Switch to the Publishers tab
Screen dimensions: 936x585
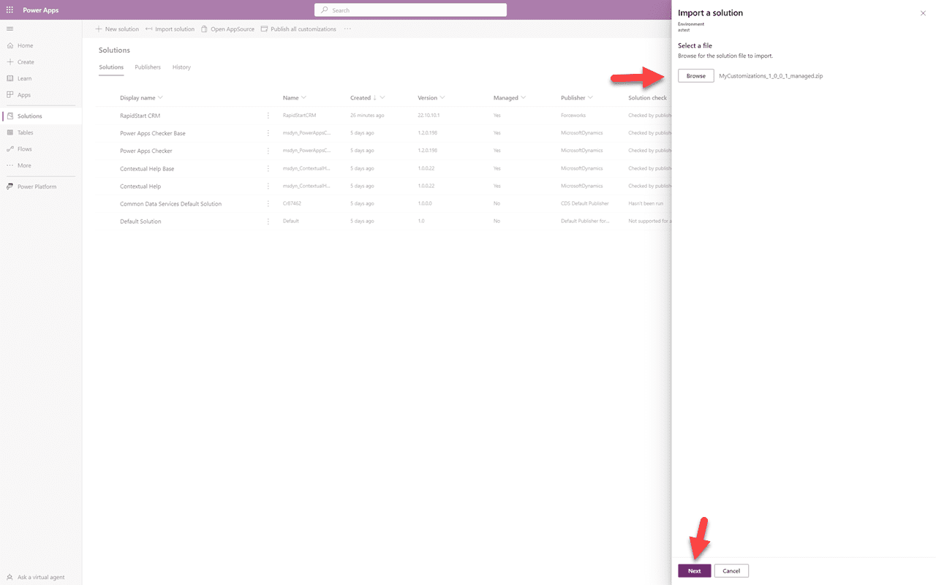click(148, 67)
